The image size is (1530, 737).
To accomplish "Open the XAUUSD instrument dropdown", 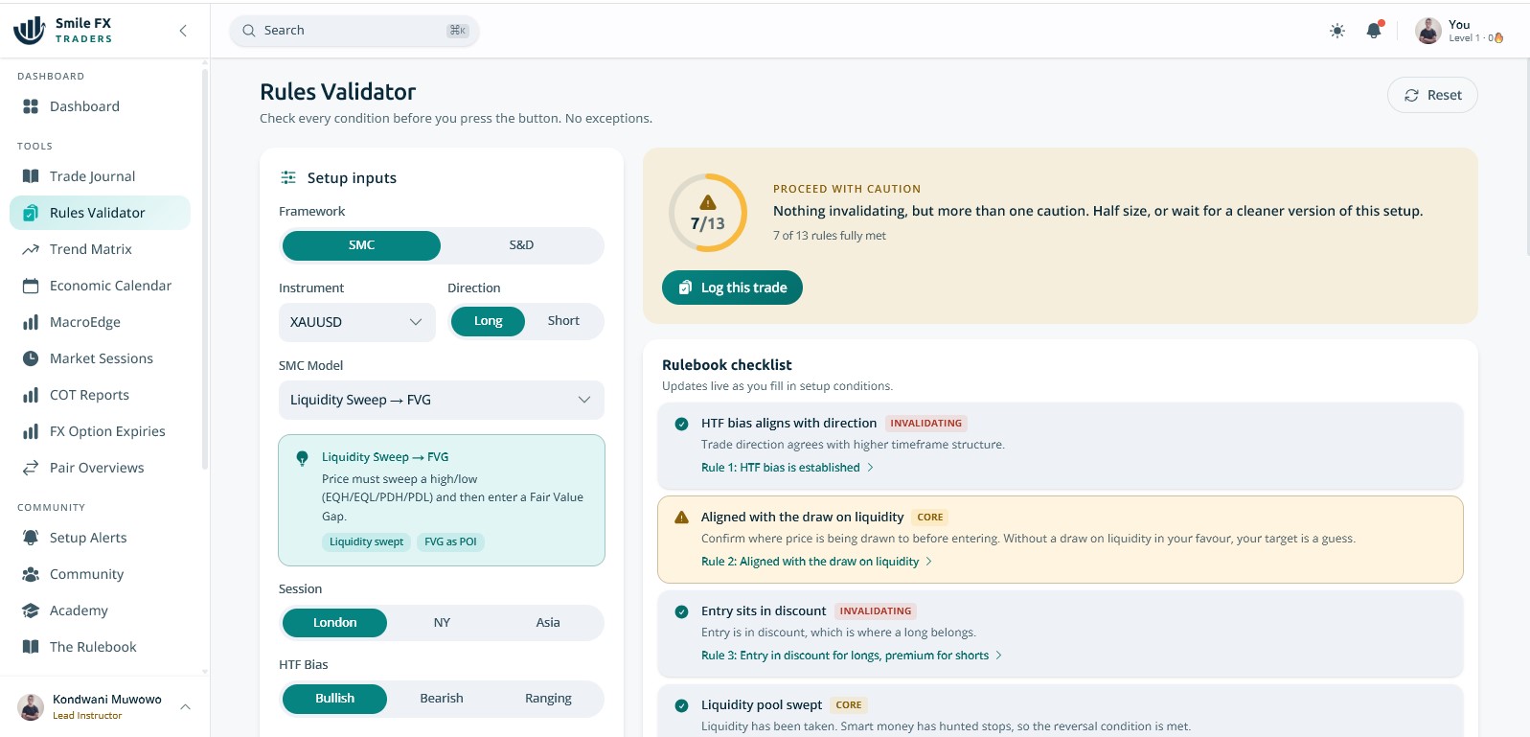I will coord(356,322).
